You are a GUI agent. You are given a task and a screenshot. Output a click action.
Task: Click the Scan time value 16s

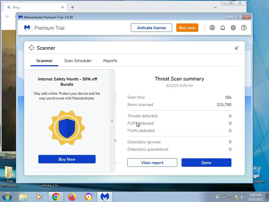pyautogui.click(x=228, y=97)
